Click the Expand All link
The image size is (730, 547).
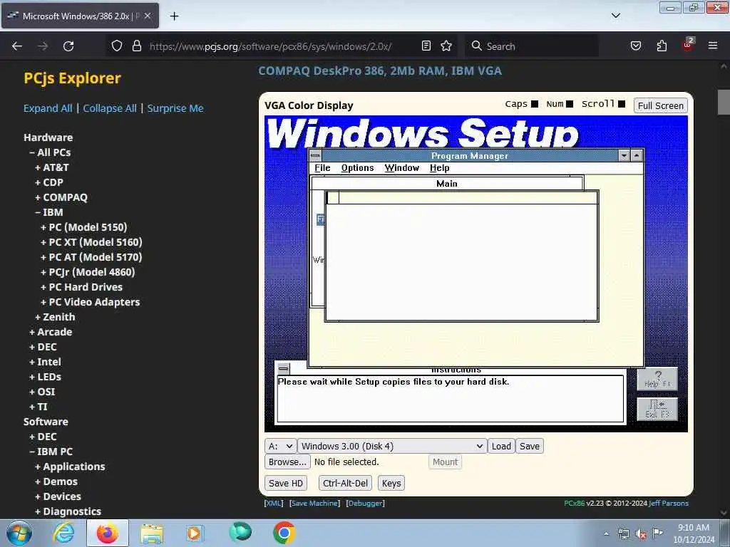[x=48, y=108]
